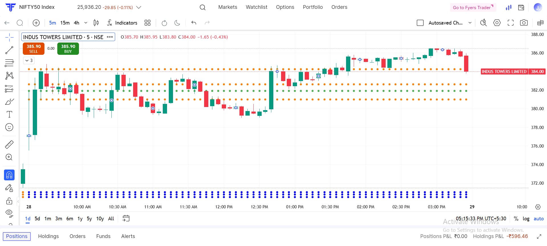Expand the timeframe interval dropdown arrow
Viewport: 547px width, 246px height.
[x=86, y=23]
